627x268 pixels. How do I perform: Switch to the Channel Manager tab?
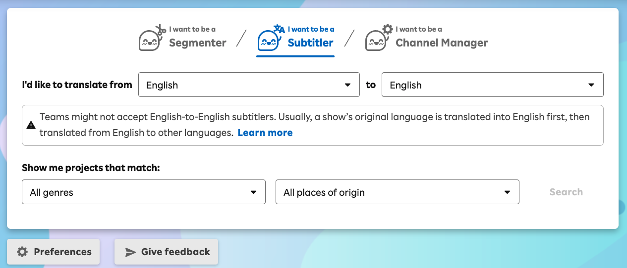[427, 38]
